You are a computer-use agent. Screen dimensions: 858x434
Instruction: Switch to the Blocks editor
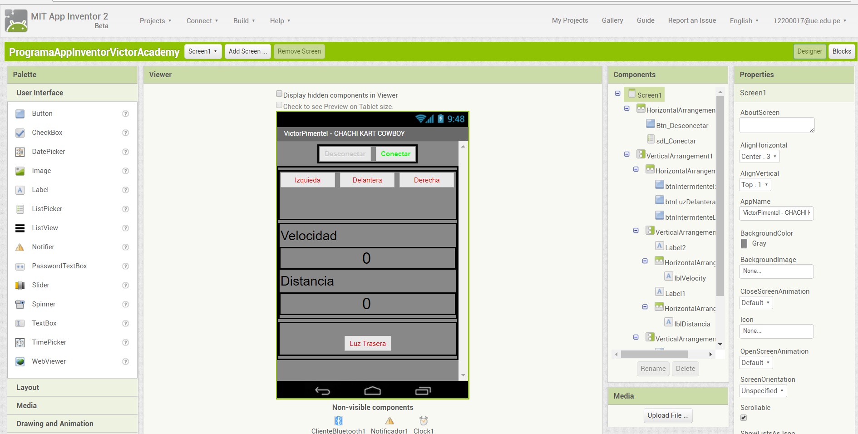(x=842, y=51)
